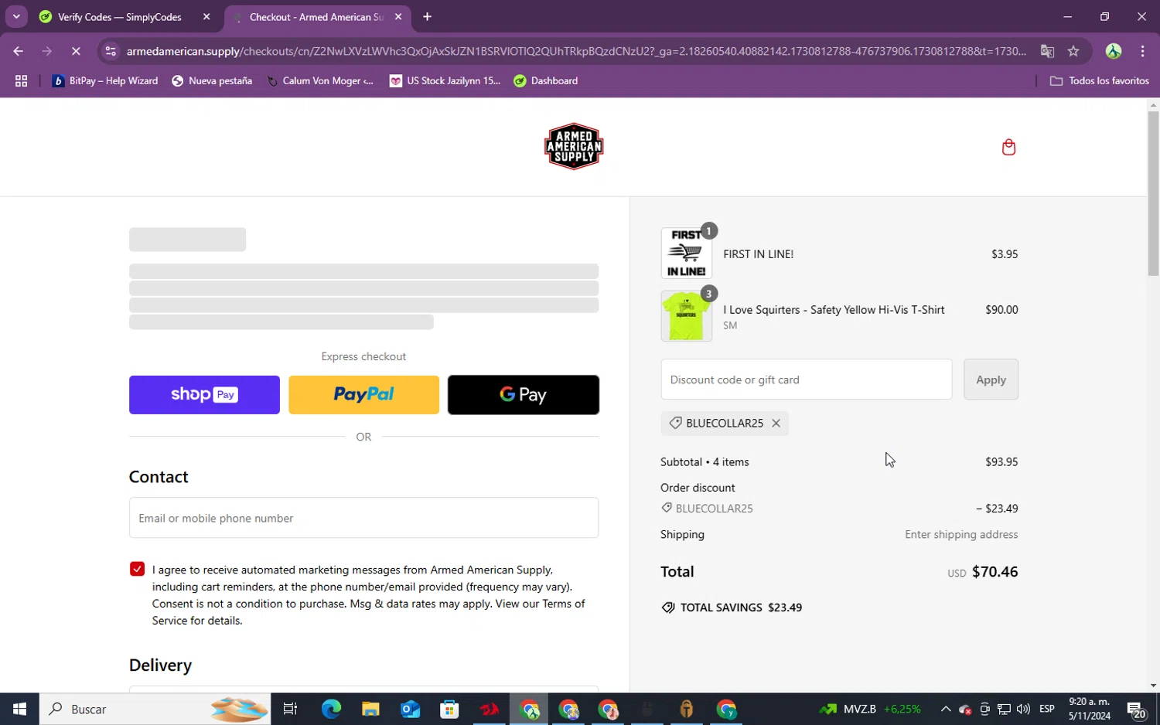
Task: Open Todos los favoritos folder
Action: 1100,80
